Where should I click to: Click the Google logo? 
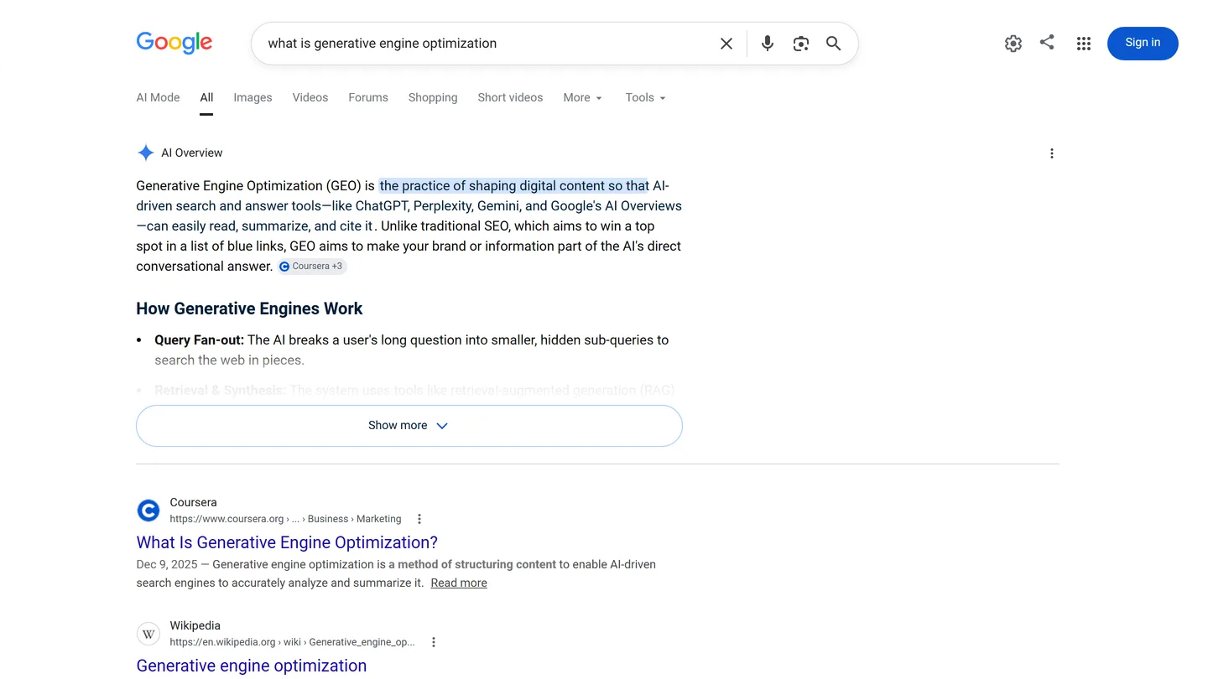coord(174,43)
